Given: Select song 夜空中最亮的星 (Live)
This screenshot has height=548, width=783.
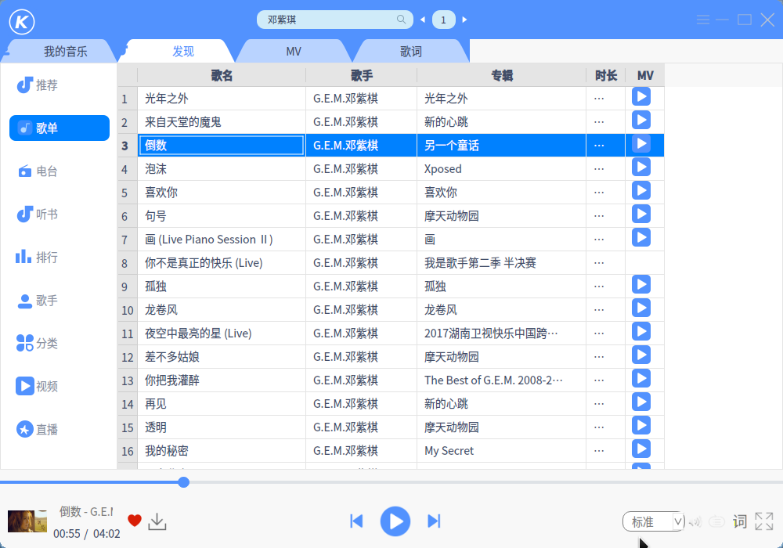Looking at the screenshot, I should (x=222, y=333).
